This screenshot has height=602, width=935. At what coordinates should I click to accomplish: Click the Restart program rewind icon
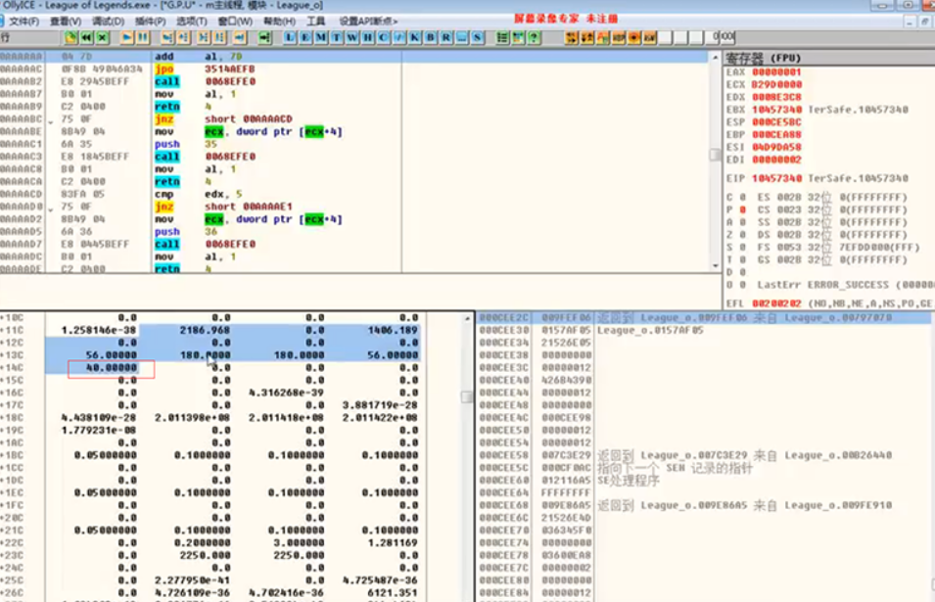coord(86,37)
